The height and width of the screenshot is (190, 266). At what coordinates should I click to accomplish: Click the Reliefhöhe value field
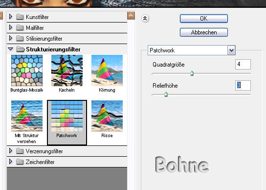(x=243, y=85)
